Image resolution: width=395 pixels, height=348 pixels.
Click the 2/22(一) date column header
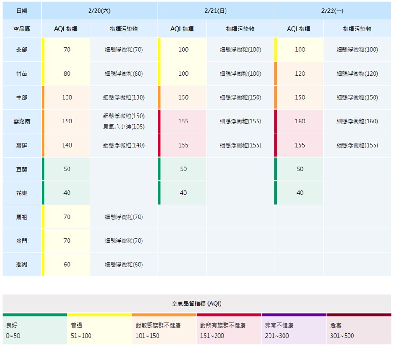(x=332, y=10)
